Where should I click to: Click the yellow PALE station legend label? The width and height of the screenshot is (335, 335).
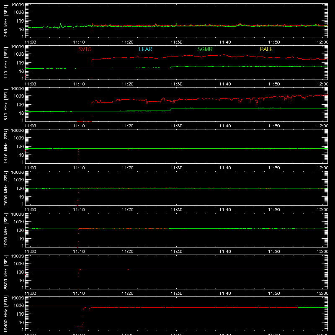[266, 49]
